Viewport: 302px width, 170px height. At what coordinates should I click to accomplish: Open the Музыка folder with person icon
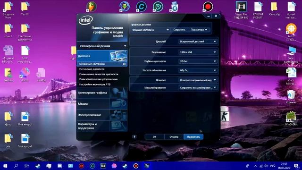tap(8, 75)
